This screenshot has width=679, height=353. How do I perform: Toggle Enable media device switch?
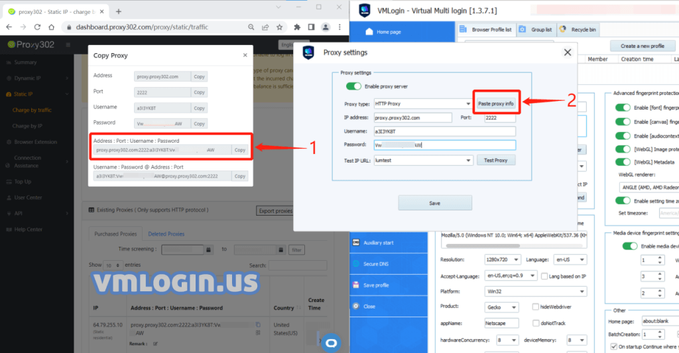coord(630,246)
